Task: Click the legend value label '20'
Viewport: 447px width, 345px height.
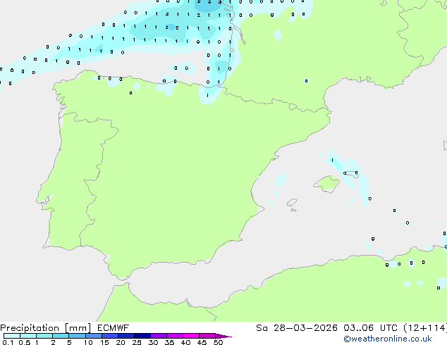Action: click(121, 342)
